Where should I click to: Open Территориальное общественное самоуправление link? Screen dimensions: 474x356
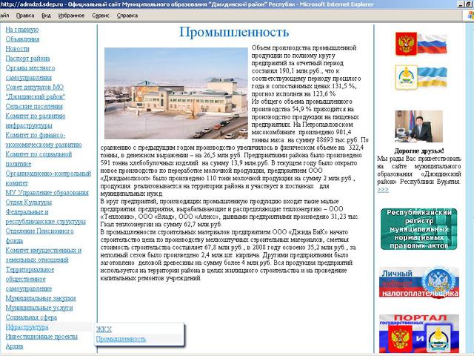pos(30,279)
